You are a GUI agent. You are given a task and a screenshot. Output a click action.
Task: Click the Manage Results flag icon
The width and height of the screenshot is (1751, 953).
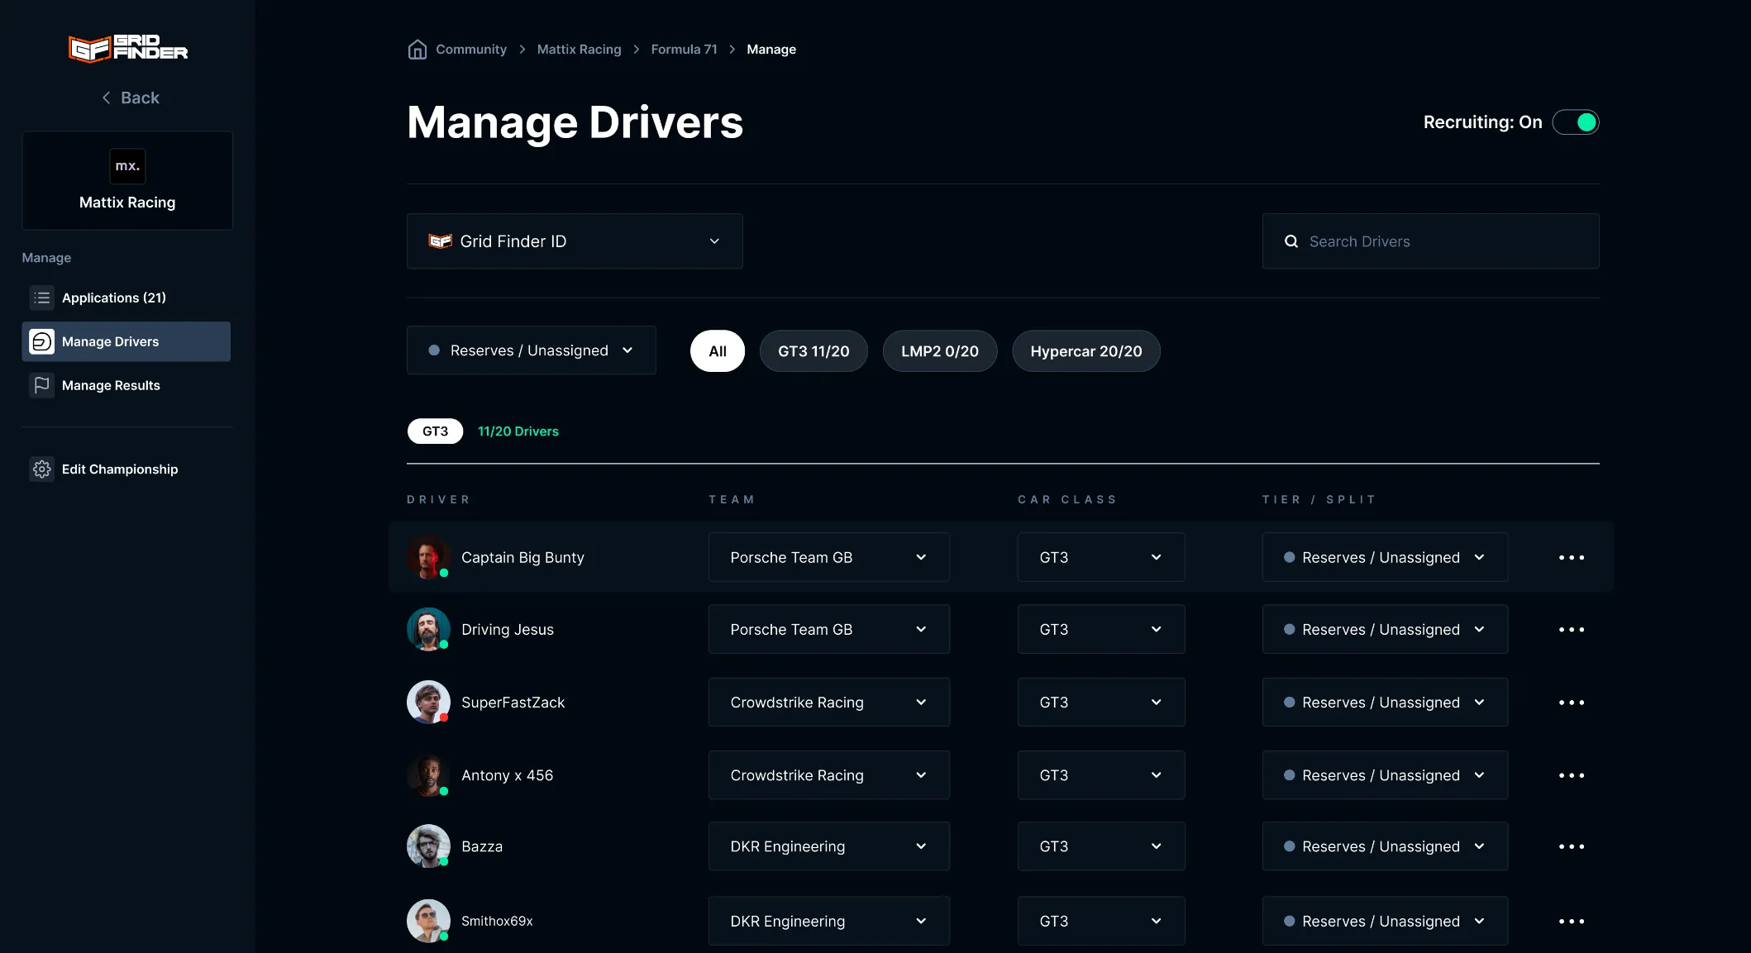tap(41, 384)
